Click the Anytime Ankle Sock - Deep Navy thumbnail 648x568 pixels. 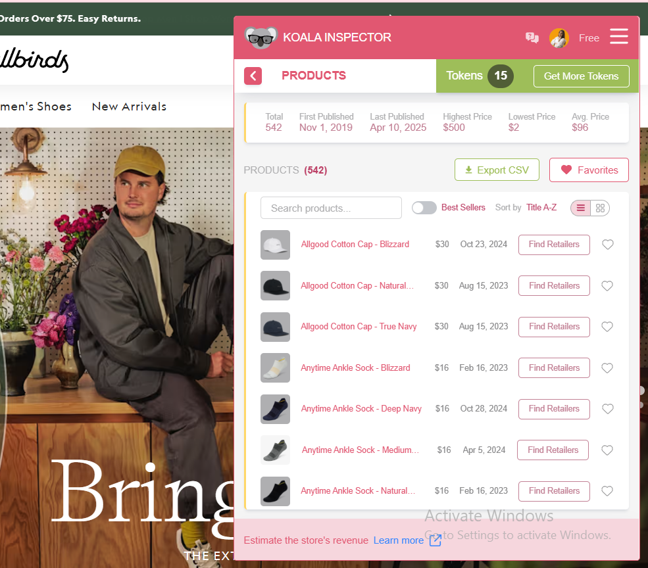point(275,410)
